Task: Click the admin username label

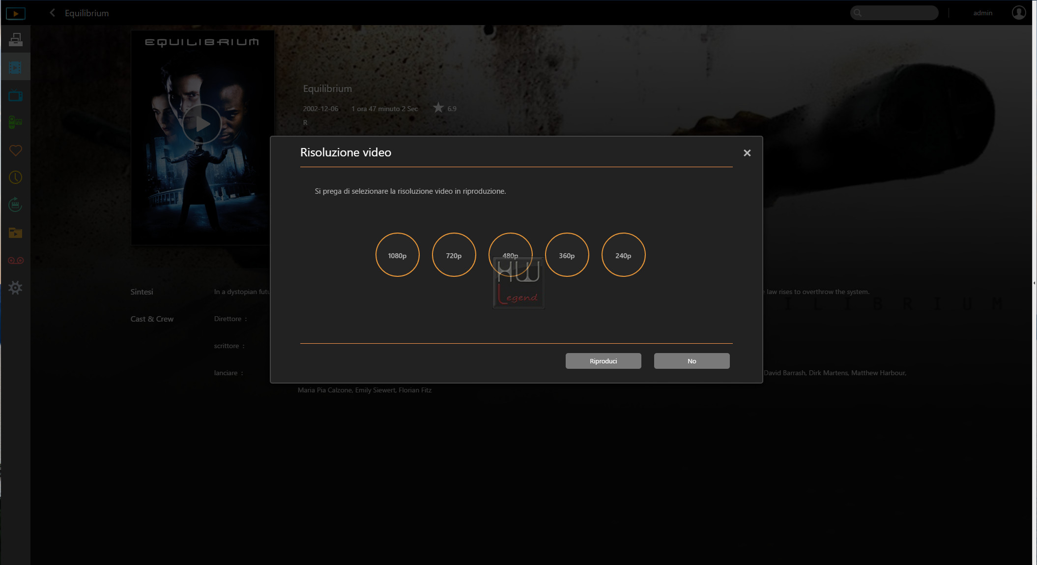Action: [x=982, y=13]
